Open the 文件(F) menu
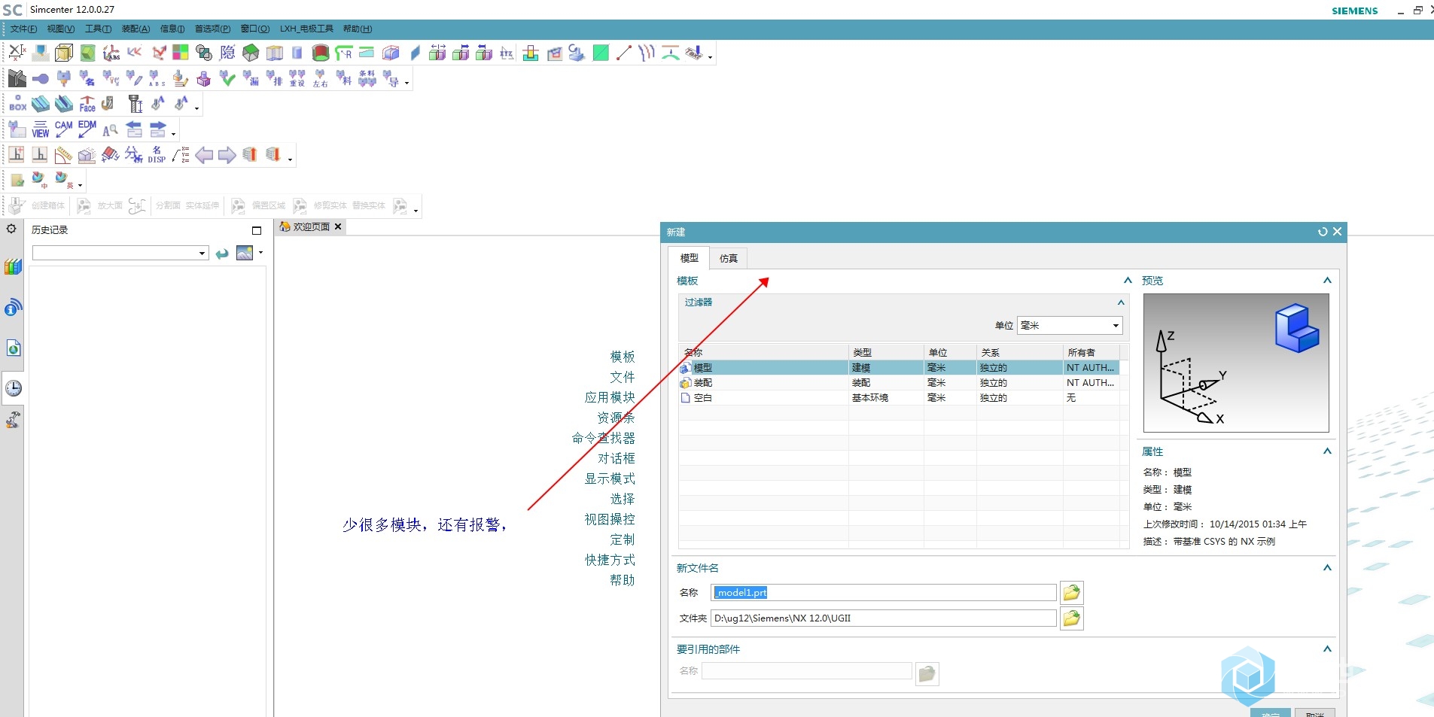The width and height of the screenshot is (1434, 717). pos(23,29)
